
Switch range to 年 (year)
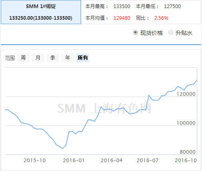(68, 58)
